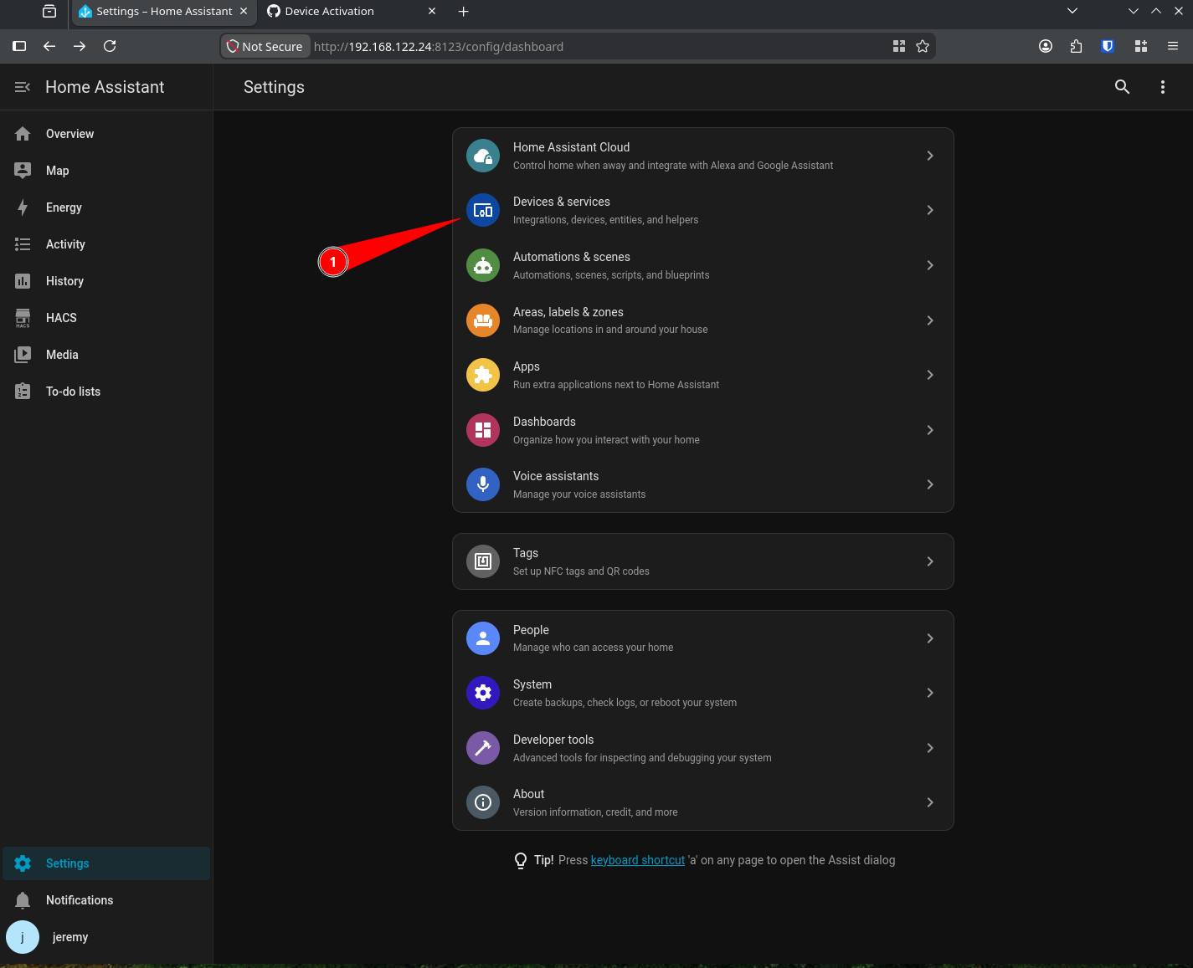Screen dimensions: 1193x968
Task: Click the Devices & services icon
Action: 483,210
